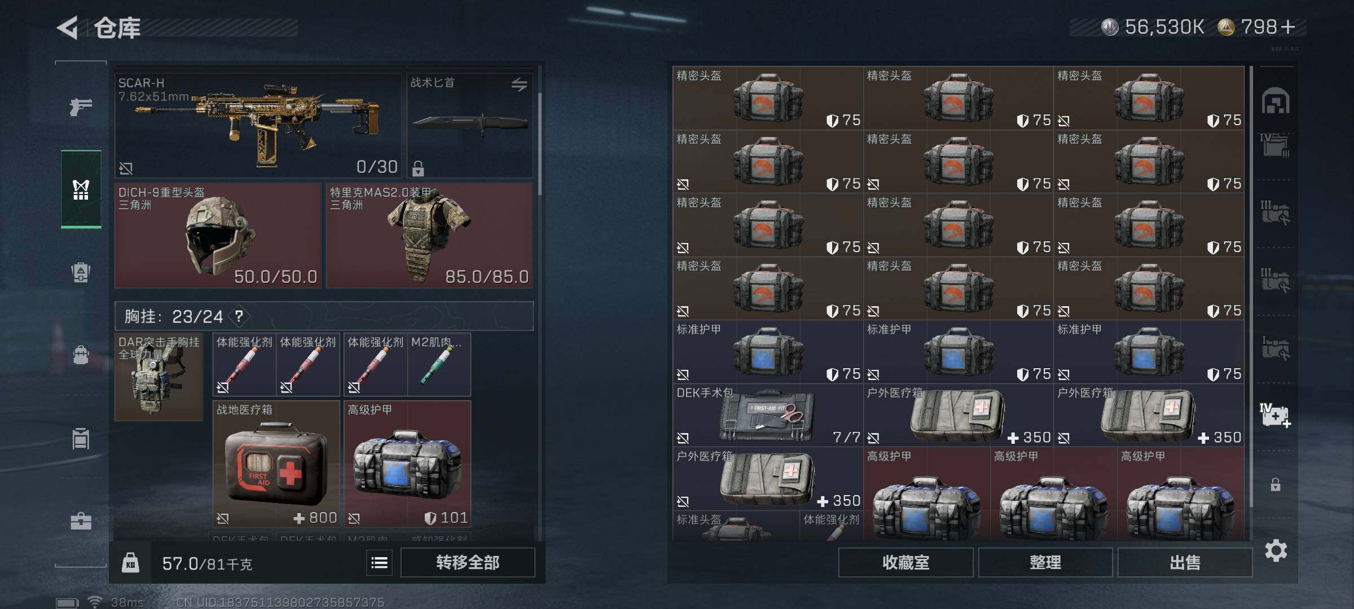Viewport: 1354px width, 609px height.
Task: Select the level IV medical kit storage tab
Action: (x=1276, y=416)
